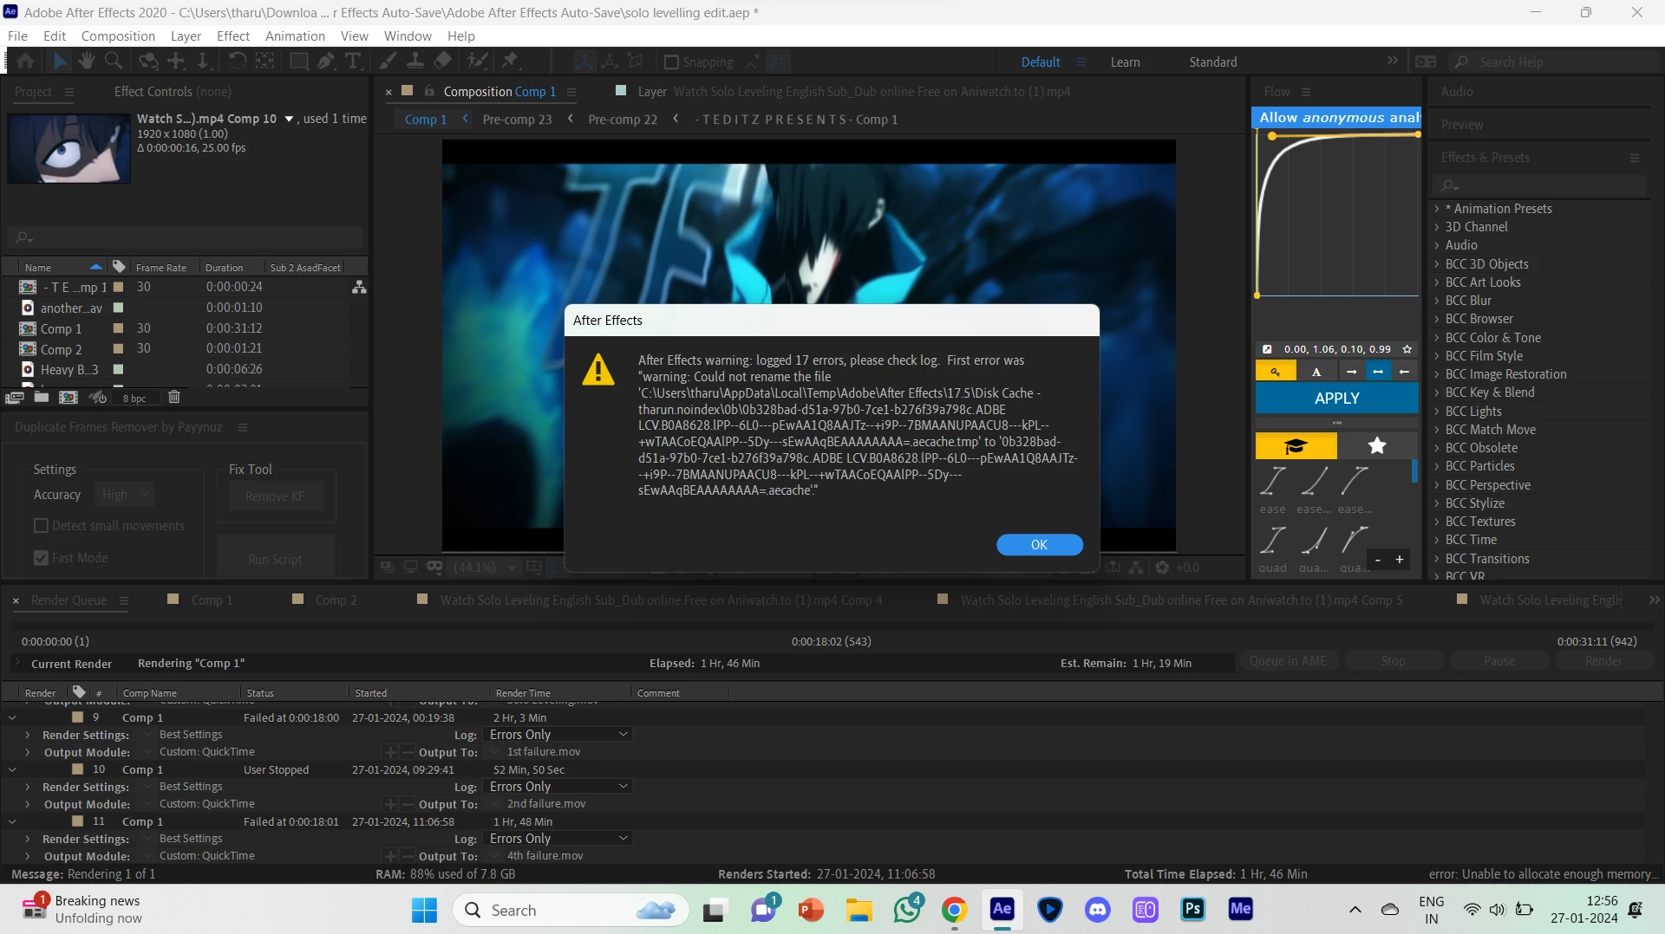Select the Hand tool
This screenshot has height=934, width=1665.
86,62
